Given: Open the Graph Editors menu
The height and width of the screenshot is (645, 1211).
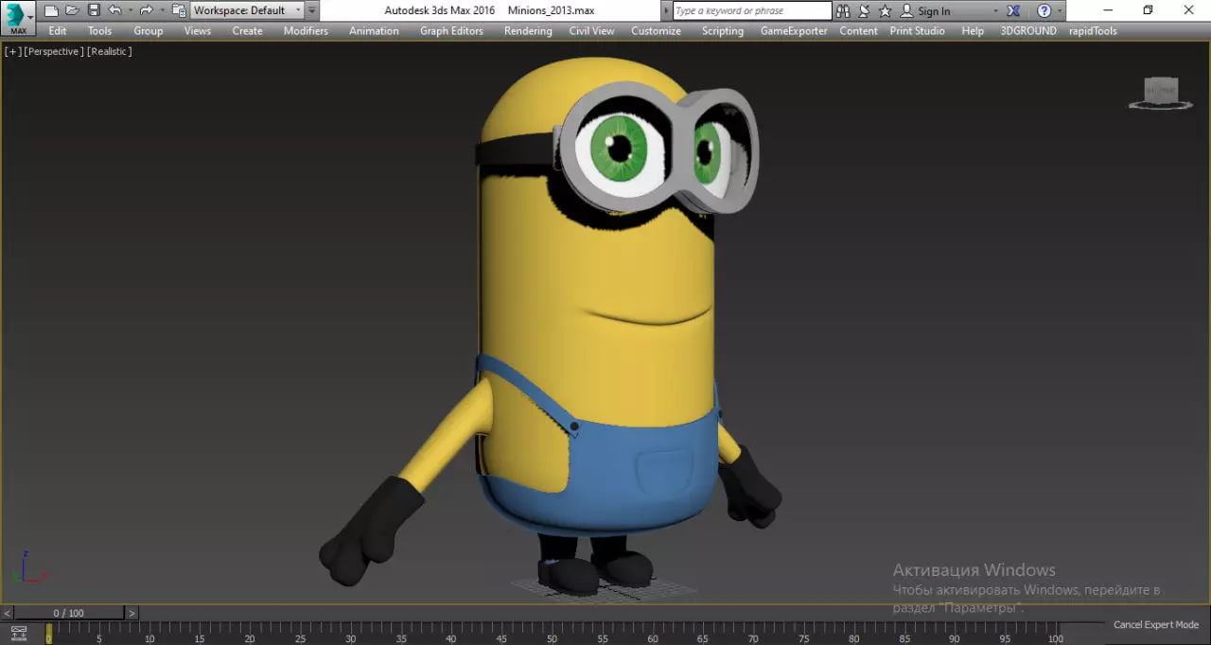Looking at the screenshot, I should [x=451, y=30].
